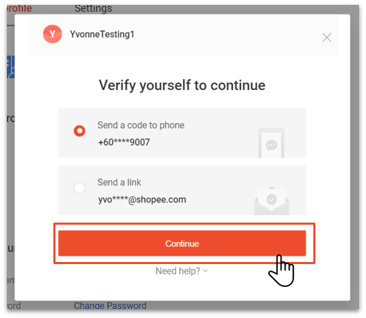Choose the yvo****@shopee.com email option card
The width and height of the screenshot is (366, 318).
click(x=182, y=190)
